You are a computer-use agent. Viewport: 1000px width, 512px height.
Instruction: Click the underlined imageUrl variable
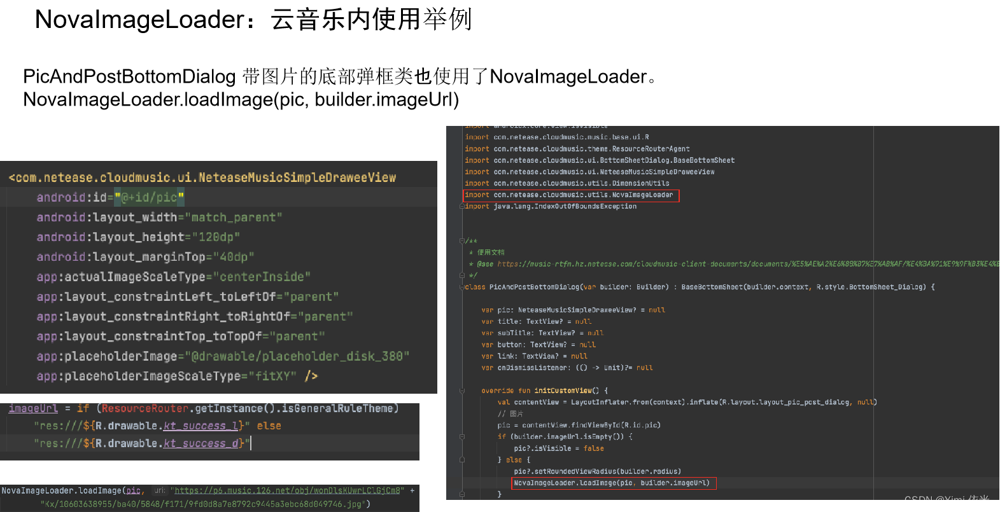click(33, 408)
